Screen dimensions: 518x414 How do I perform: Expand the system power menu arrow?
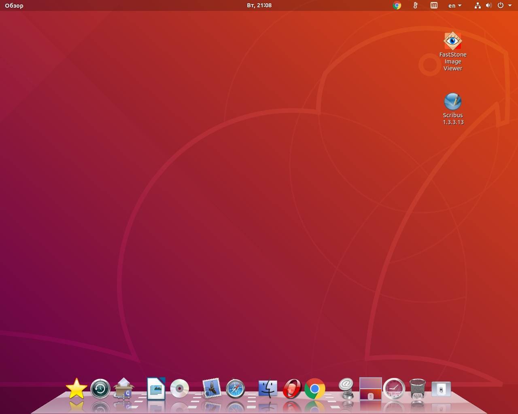coord(510,6)
